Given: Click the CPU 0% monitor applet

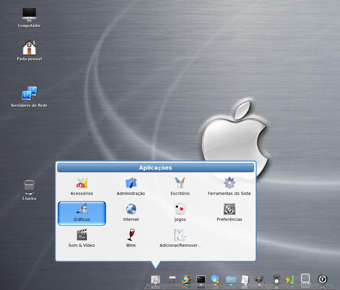Looking at the screenshot, I should click(305, 279).
